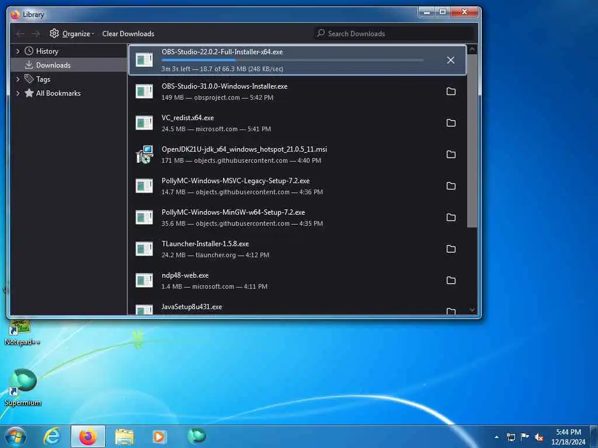Click scrollbar up arrow in downloads list

pos(472,50)
